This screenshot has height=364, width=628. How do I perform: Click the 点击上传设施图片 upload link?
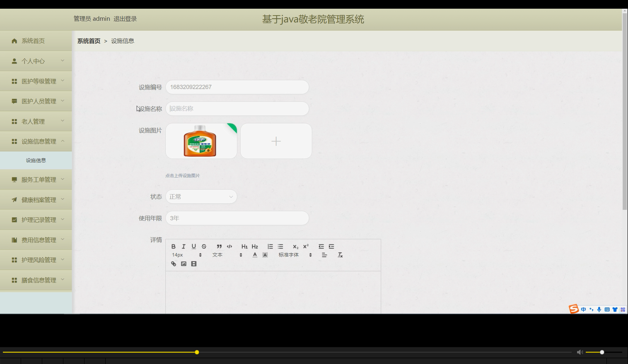pyautogui.click(x=182, y=175)
